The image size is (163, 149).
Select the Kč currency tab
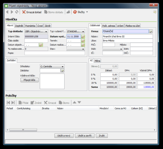91,60
